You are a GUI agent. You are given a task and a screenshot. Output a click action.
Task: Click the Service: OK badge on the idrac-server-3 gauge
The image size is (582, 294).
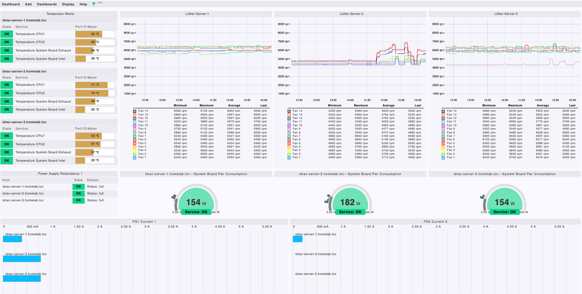tap(504, 211)
